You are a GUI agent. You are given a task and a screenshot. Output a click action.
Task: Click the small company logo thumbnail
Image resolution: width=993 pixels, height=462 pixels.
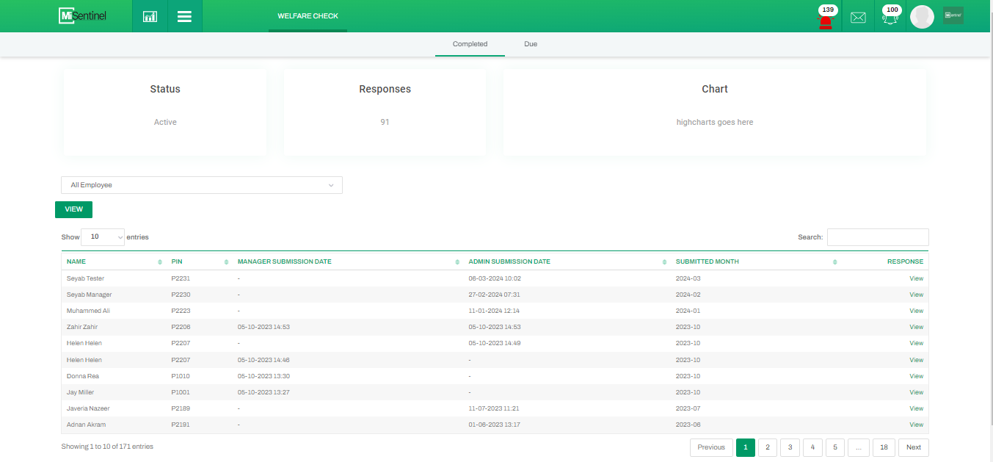pos(953,15)
